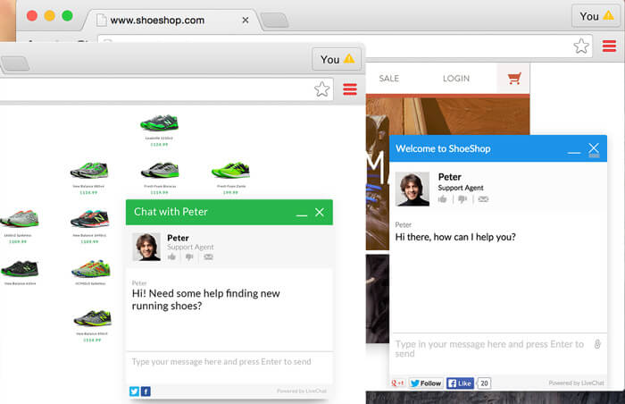Image resolution: width=625 pixels, height=404 pixels.
Task: Click attachment paperclip icon in blue chat
Action: pyautogui.click(x=597, y=344)
